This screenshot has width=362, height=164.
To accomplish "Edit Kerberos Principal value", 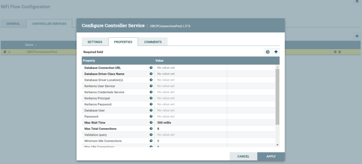I will click(x=191, y=98).
